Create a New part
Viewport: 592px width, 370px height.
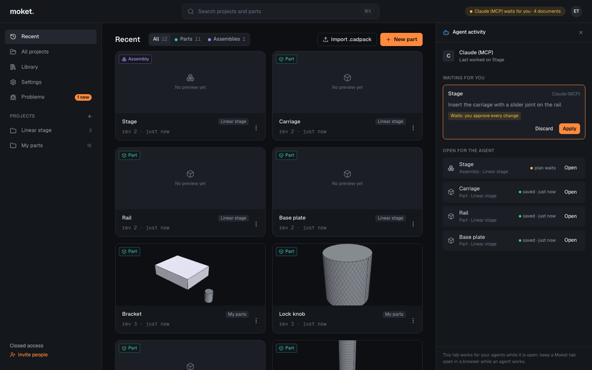click(x=401, y=39)
